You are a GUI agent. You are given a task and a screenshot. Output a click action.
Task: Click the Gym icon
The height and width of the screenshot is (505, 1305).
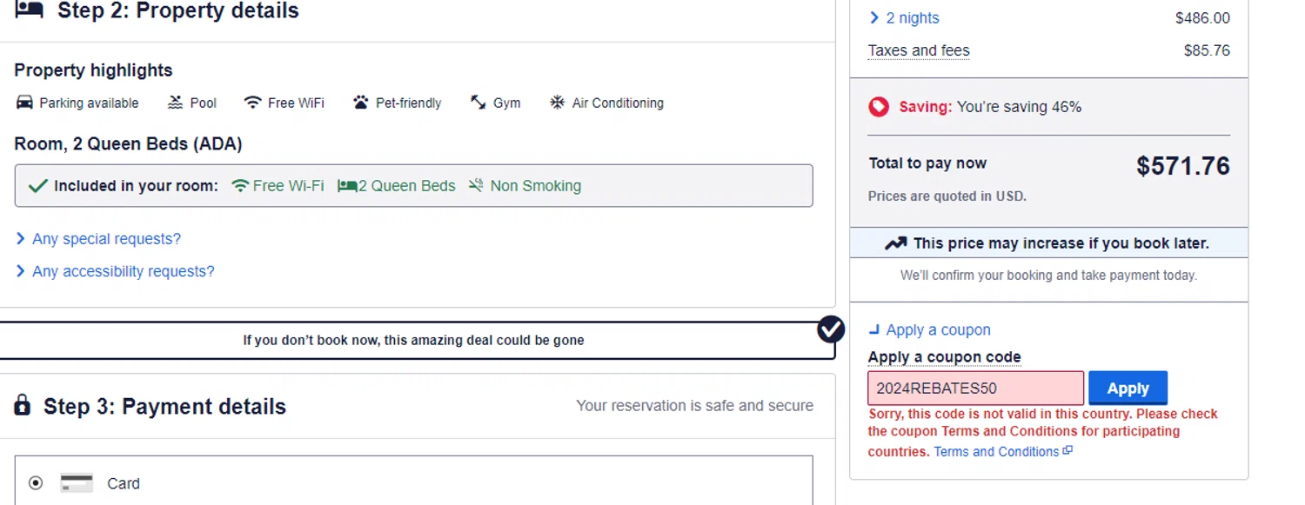478,103
